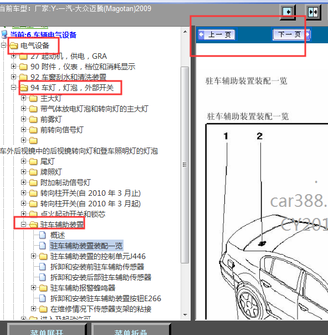Expand 转向柱开关(自 2010 年 3 月止)

point(23,192)
